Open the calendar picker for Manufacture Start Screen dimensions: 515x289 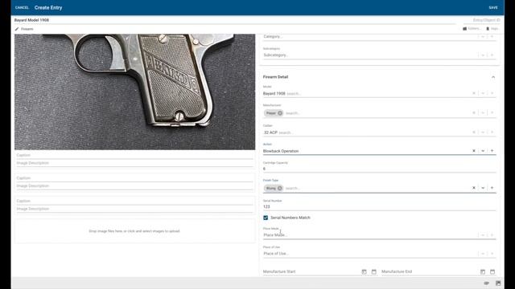pyautogui.click(x=373, y=271)
